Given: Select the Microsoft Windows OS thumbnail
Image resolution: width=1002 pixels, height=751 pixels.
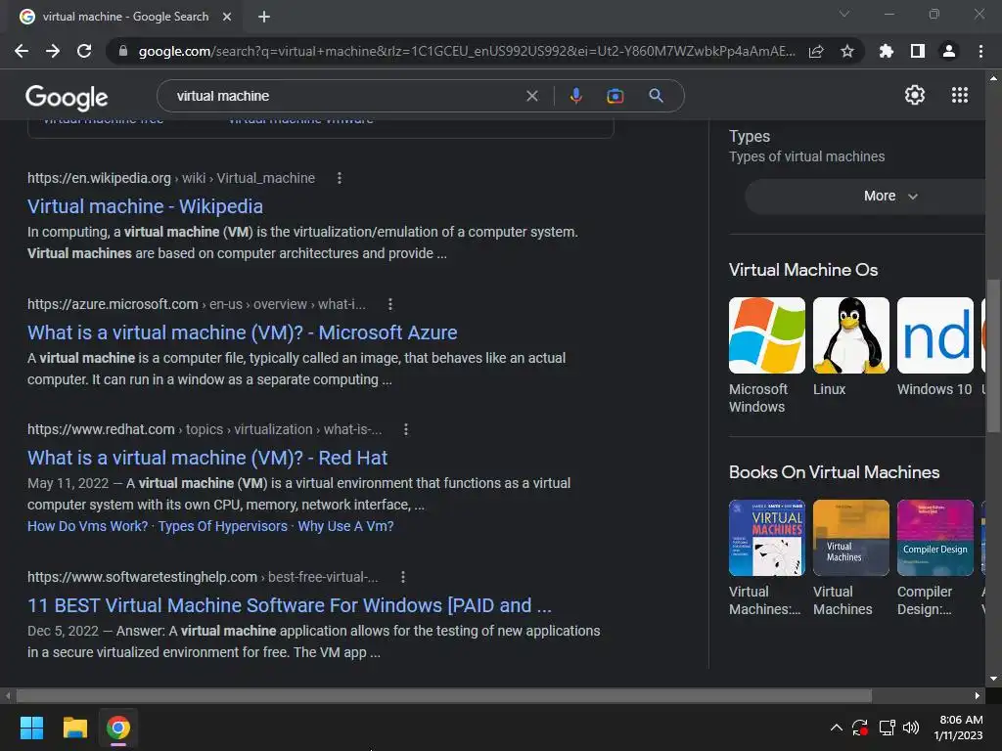Looking at the screenshot, I should (x=767, y=335).
